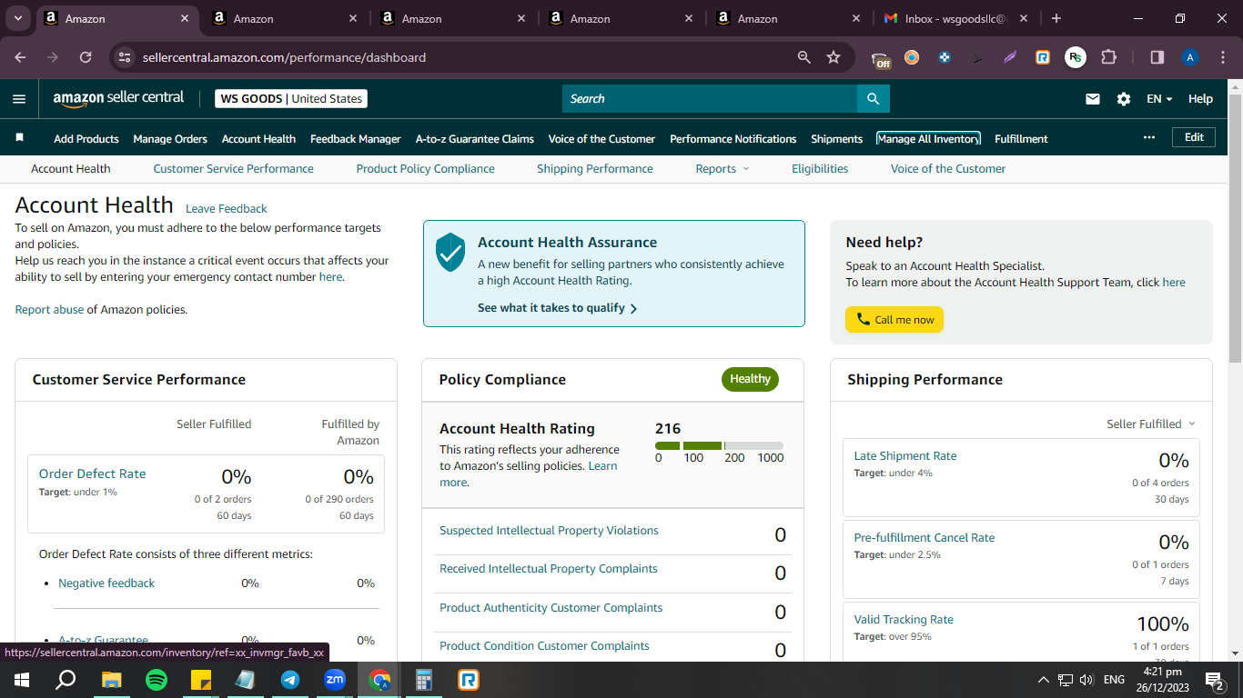Open the Windows Start menu
This screenshot has height=698, width=1243.
click(22, 680)
